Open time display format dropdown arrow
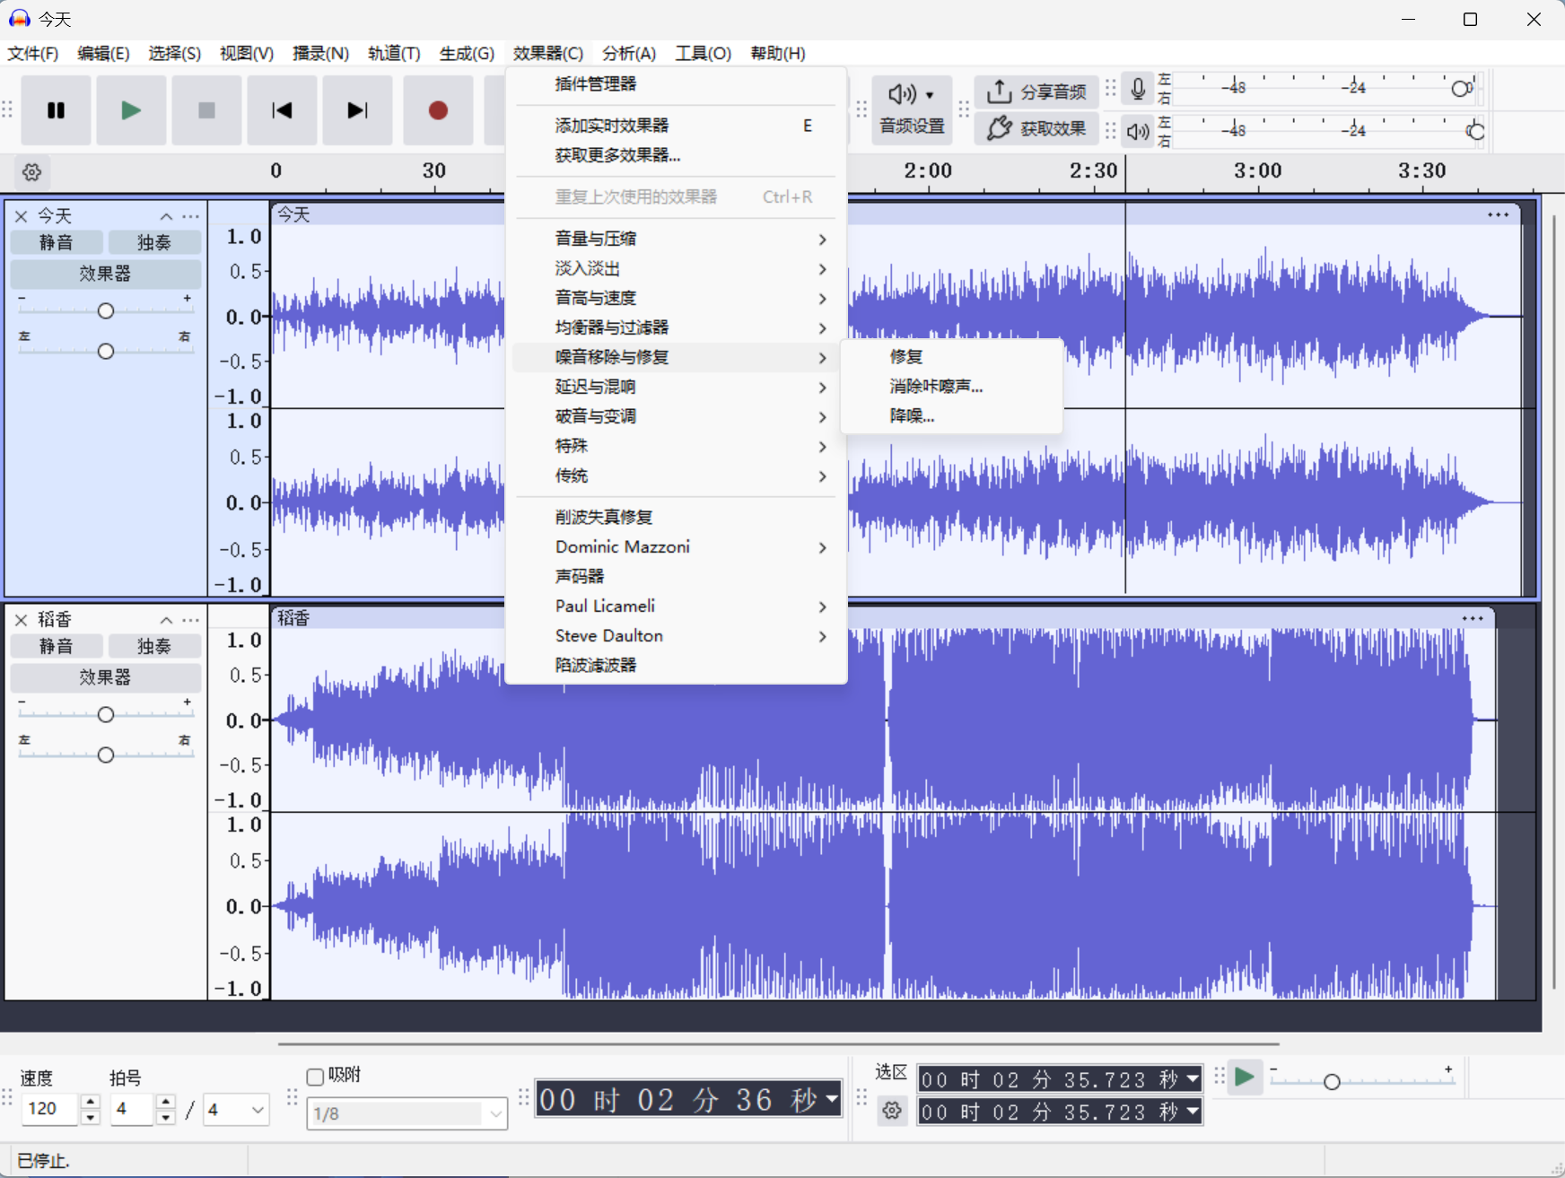Viewport: 1565px width, 1178px height. [x=832, y=1098]
